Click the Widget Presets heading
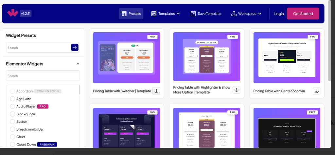 click(x=21, y=35)
